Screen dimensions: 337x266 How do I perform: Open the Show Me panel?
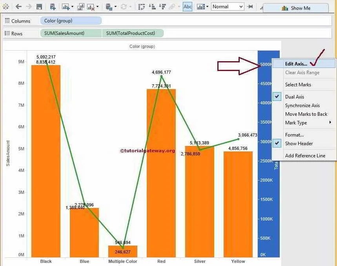(x=296, y=8)
